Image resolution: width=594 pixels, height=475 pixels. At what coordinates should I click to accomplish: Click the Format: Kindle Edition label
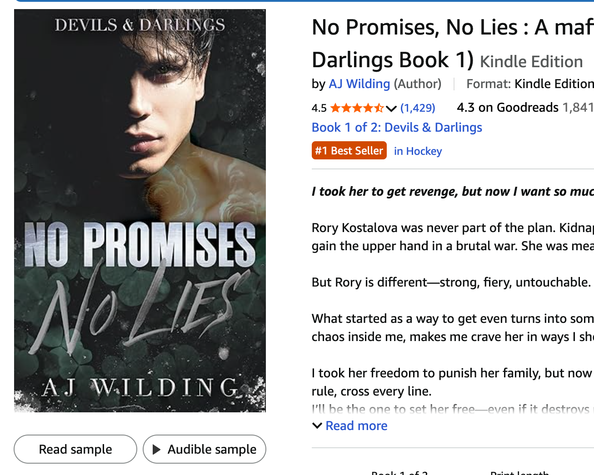(529, 84)
